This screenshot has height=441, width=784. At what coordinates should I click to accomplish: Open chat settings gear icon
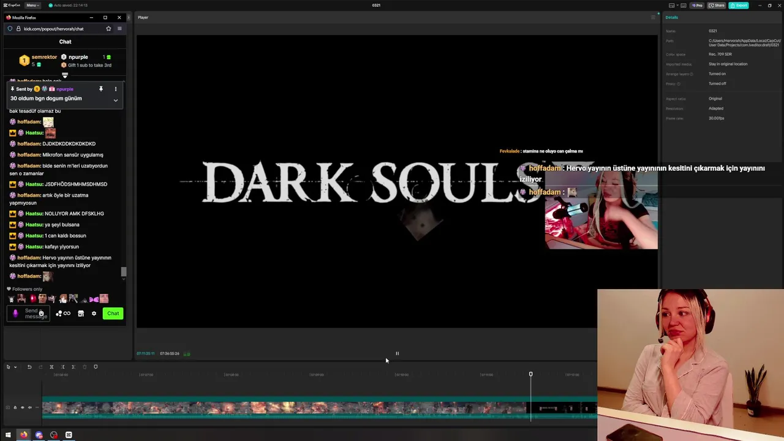pos(94,314)
